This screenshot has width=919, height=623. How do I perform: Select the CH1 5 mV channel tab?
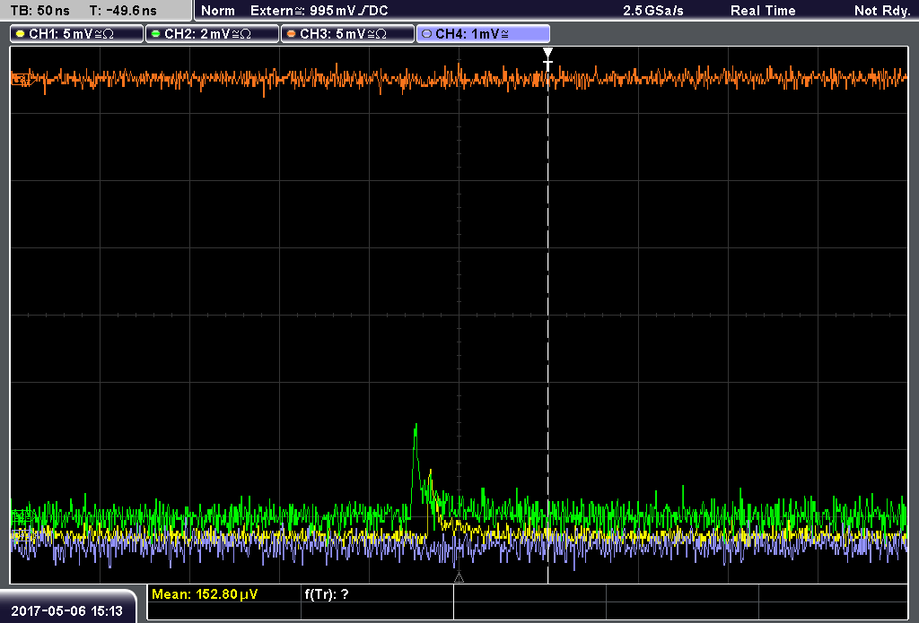coord(77,34)
